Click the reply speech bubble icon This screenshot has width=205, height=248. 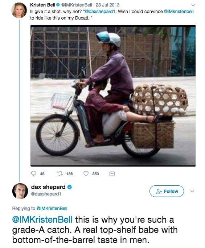pos(33,173)
